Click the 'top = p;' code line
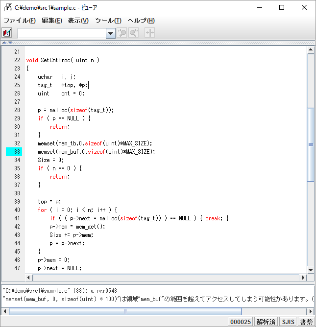The image size is (316, 327). pos(49,202)
